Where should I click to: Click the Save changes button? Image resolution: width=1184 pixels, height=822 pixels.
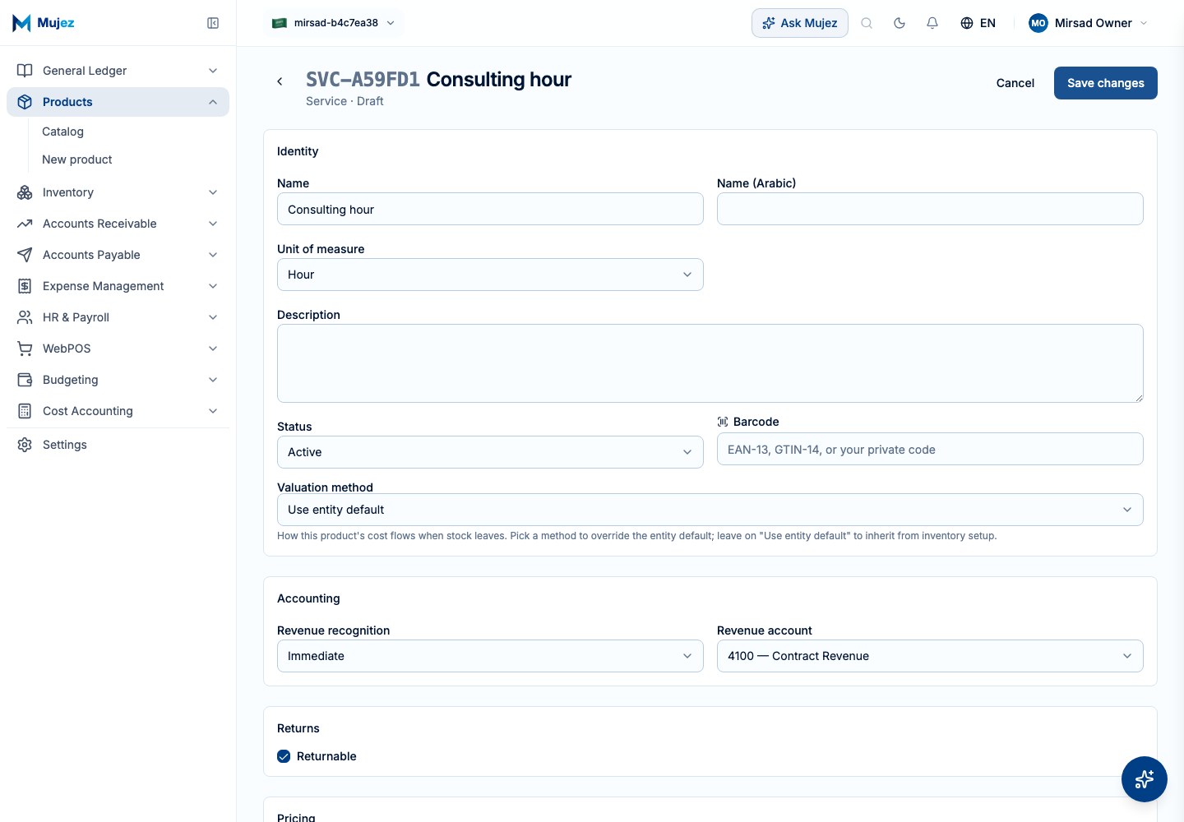1106,83
